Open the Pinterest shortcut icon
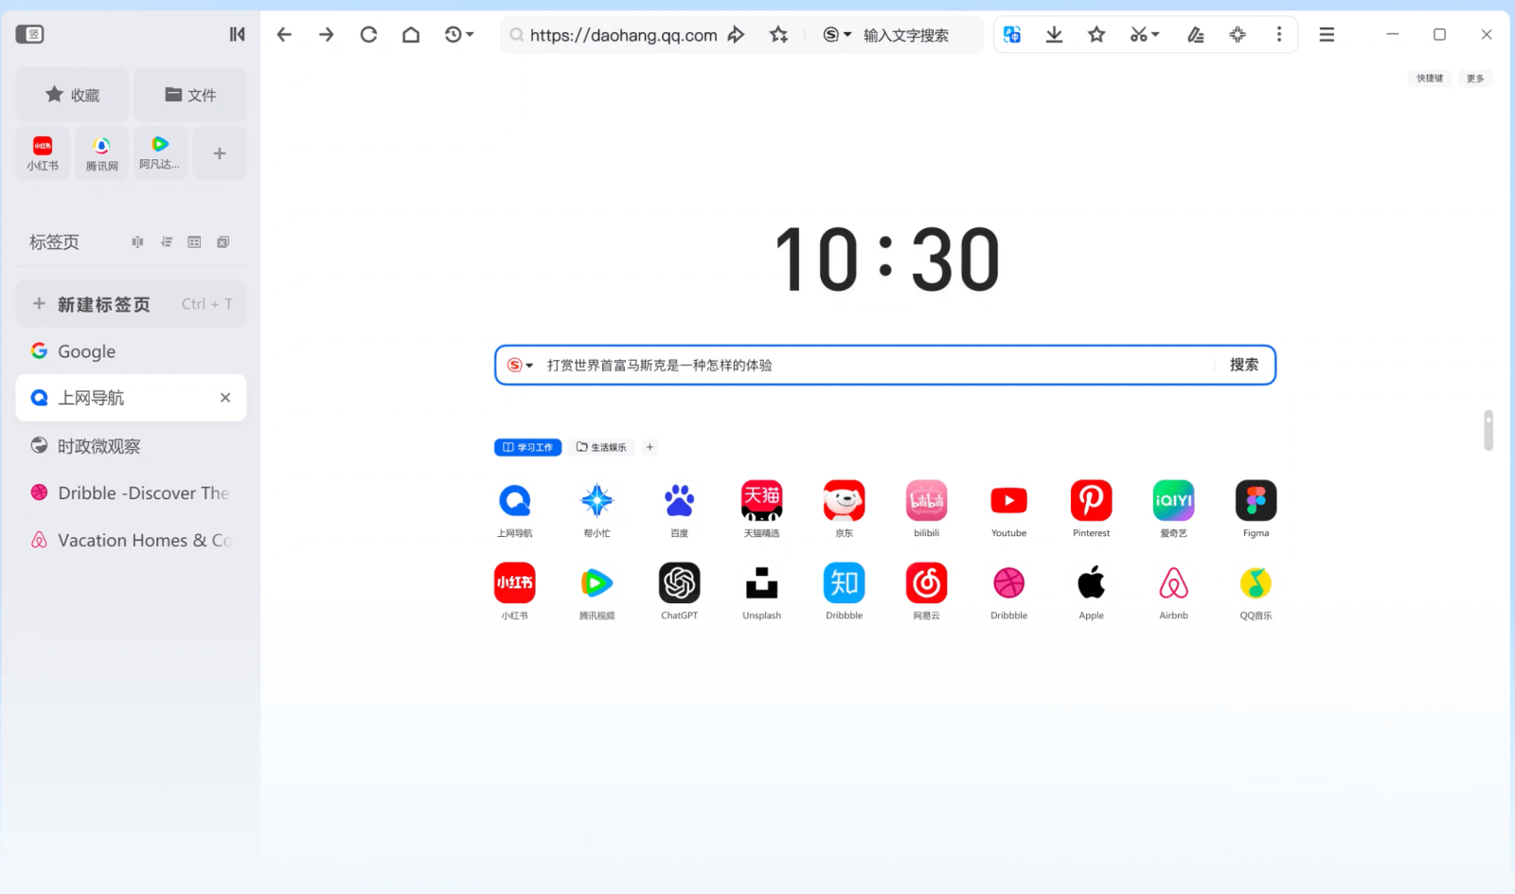This screenshot has height=894, width=1515. tap(1091, 501)
